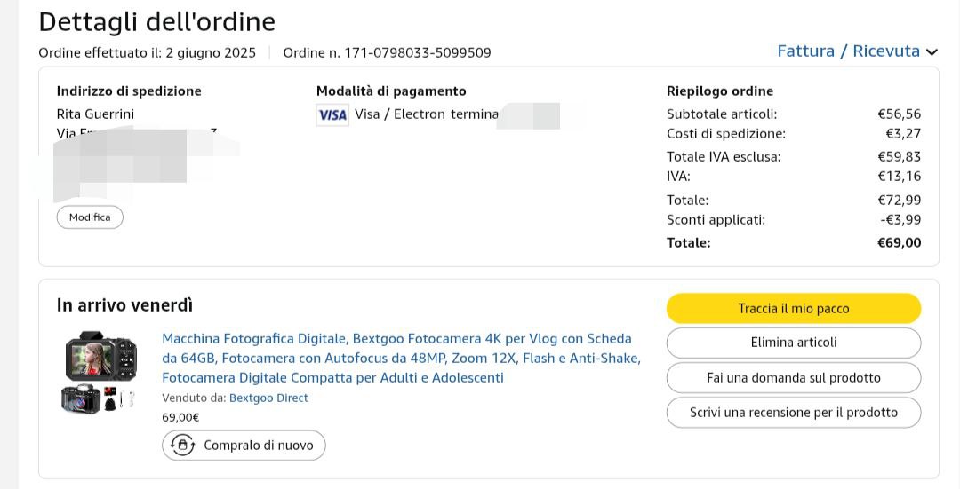Screen dimensions: 960x489
Task: Click the camera product thumbnail
Action: [100, 372]
